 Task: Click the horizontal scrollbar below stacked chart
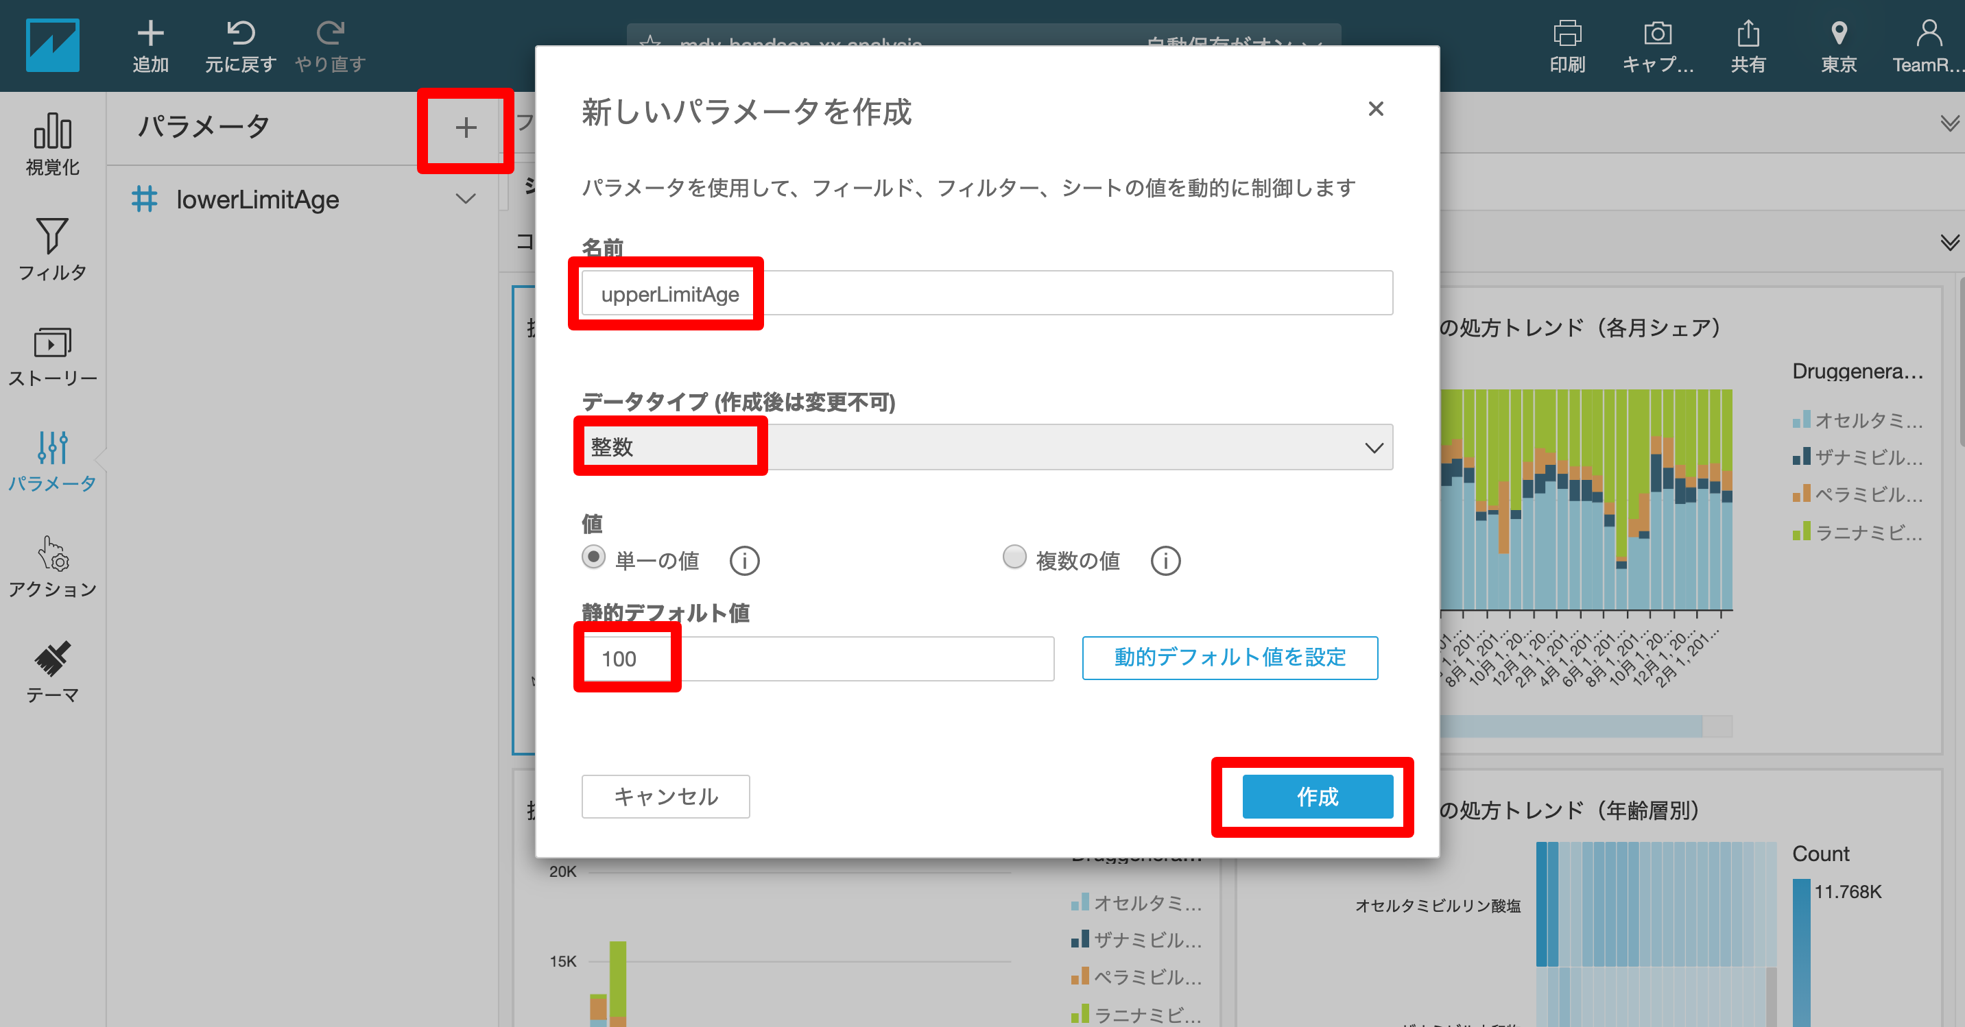(1571, 726)
